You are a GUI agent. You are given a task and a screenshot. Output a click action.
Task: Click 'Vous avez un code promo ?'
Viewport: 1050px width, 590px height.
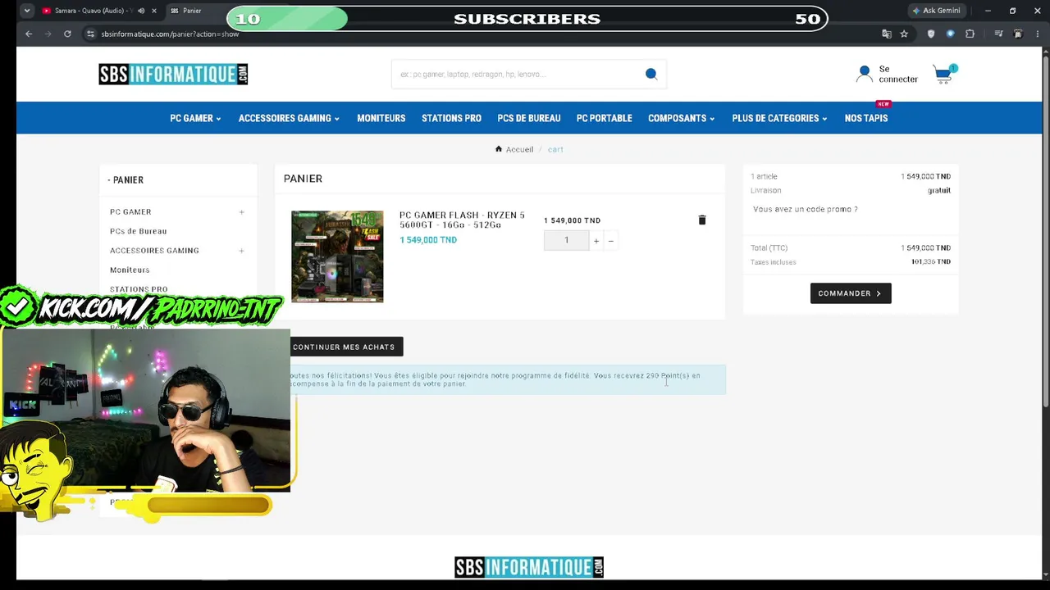coord(806,209)
